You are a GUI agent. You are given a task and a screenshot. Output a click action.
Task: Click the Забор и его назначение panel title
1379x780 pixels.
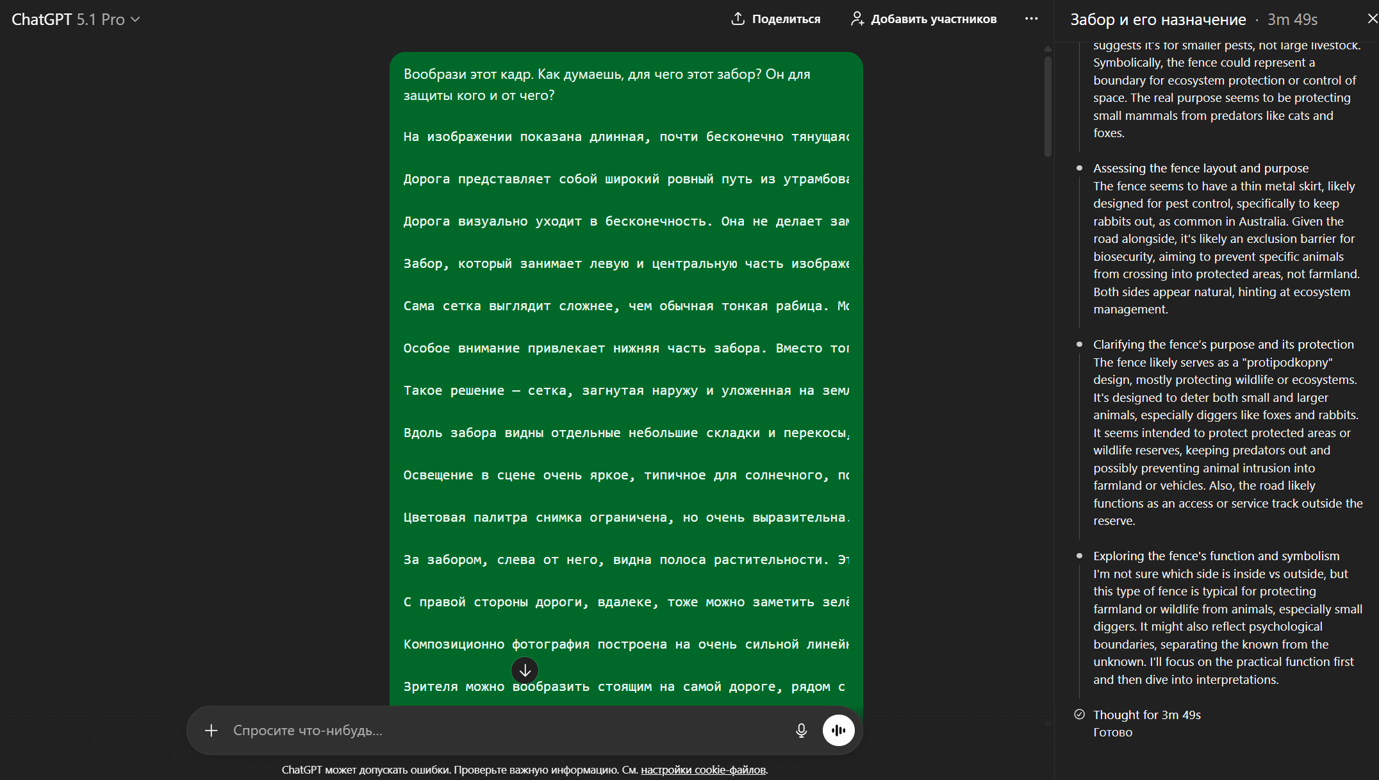click(x=1158, y=20)
